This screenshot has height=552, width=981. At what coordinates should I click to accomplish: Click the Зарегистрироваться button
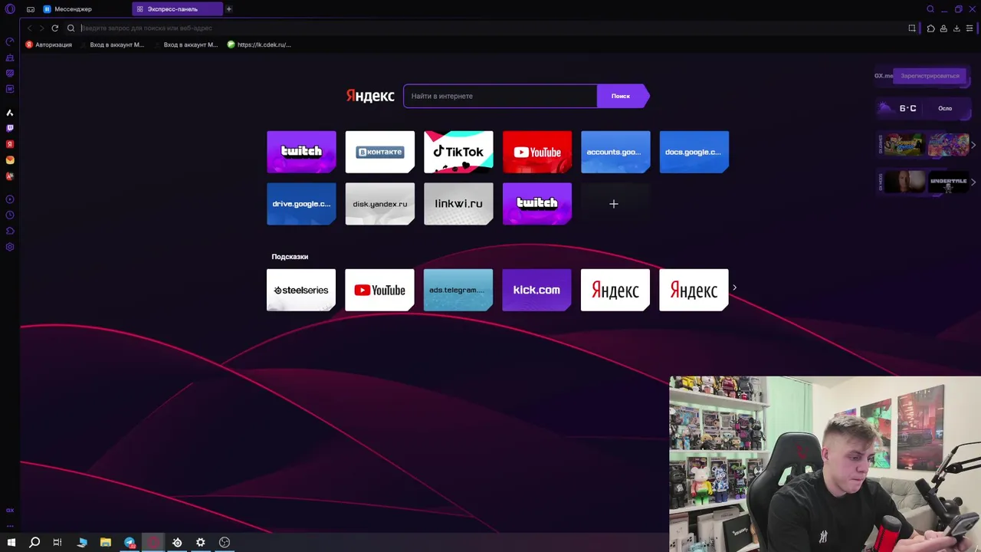click(930, 76)
